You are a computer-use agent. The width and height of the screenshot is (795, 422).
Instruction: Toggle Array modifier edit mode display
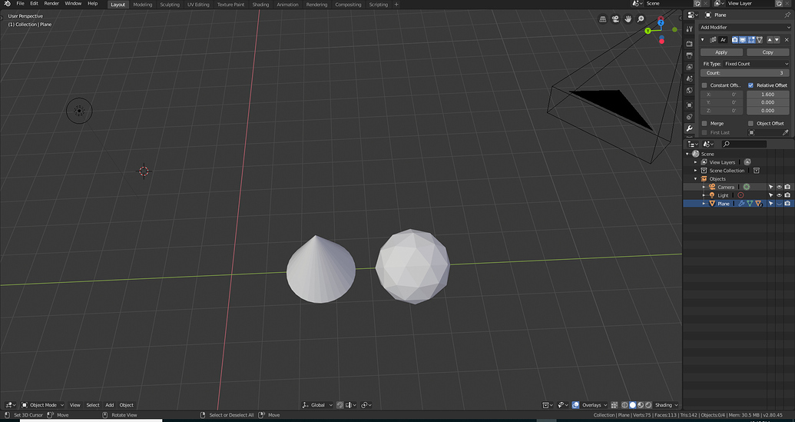tap(751, 39)
